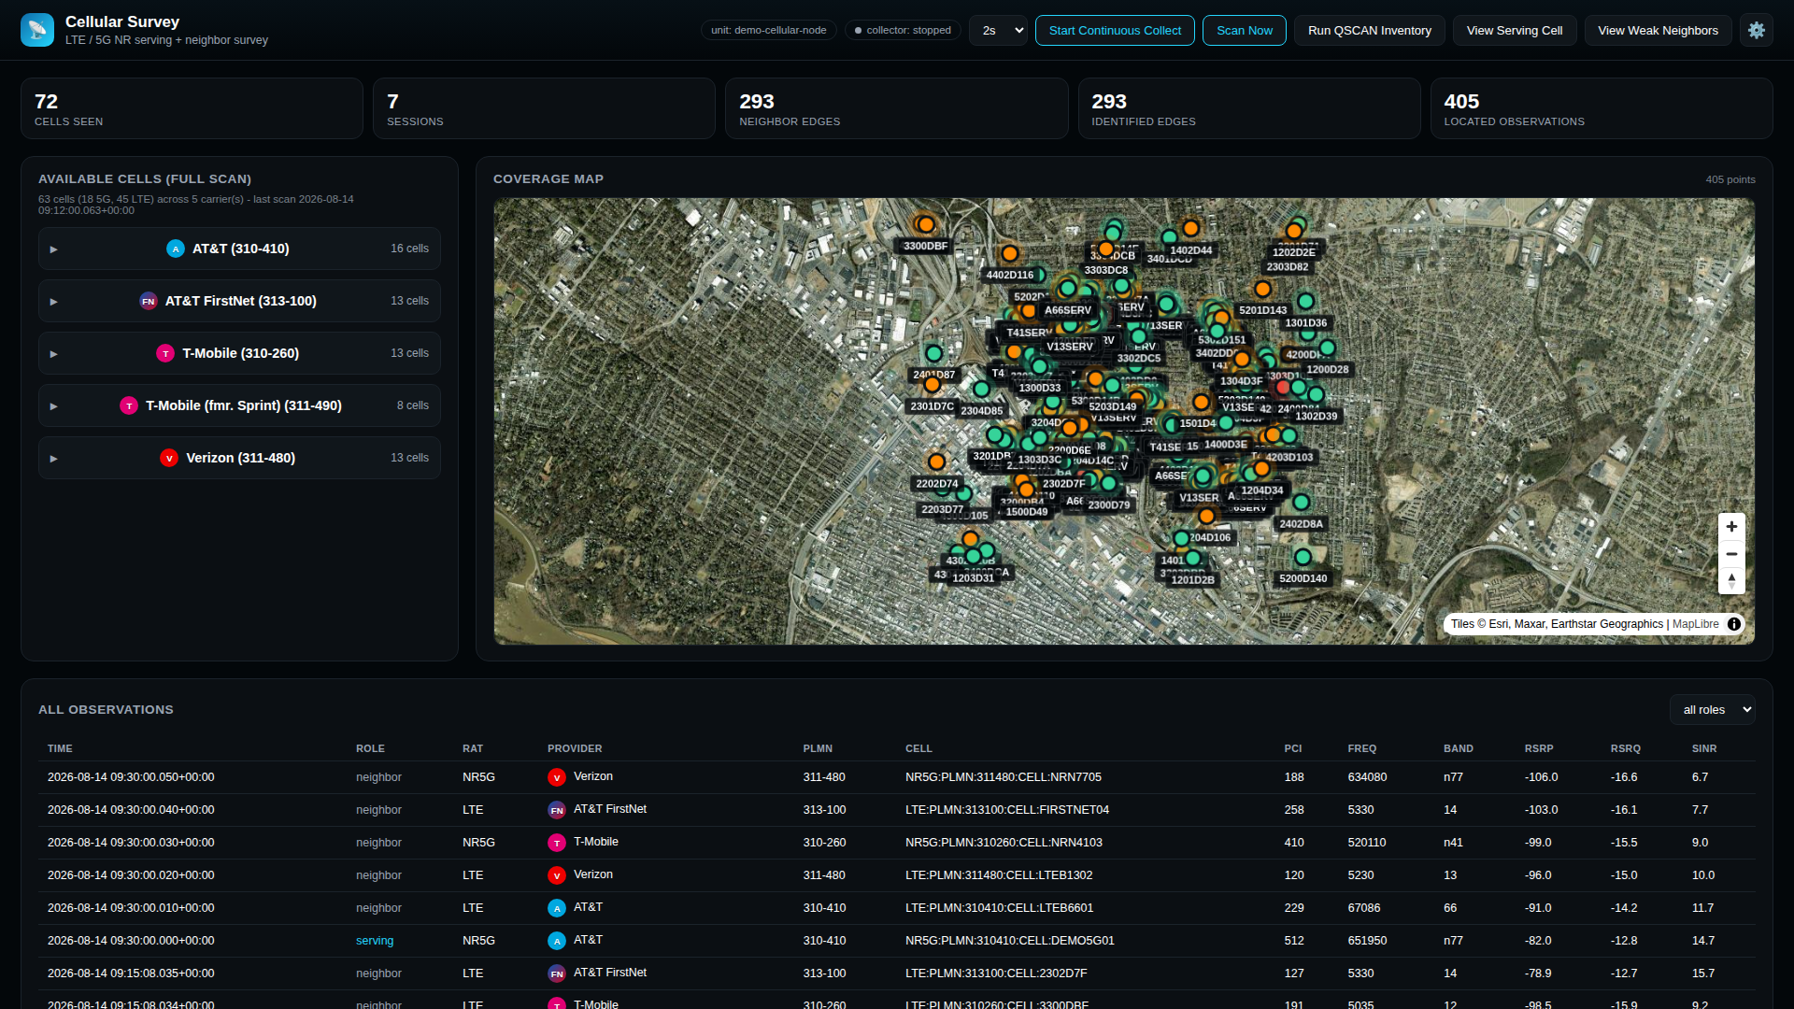The height and width of the screenshot is (1009, 1794).
Task: Click the Verizon icon in LTEB1302 row
Action: click(x=557, y=875)
